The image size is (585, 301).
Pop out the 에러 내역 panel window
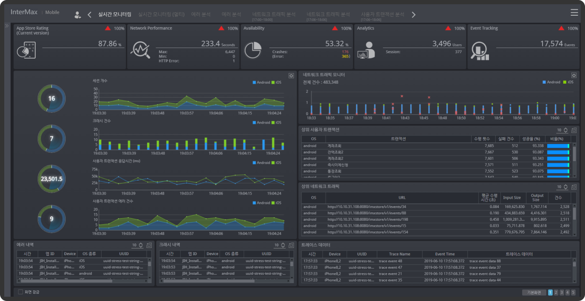[149, 245]
